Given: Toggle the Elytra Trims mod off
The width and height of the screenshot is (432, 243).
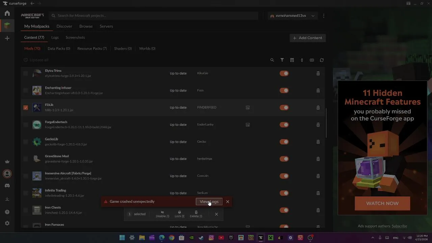Looking at the screenshot, I should click(x=284, y=73).
